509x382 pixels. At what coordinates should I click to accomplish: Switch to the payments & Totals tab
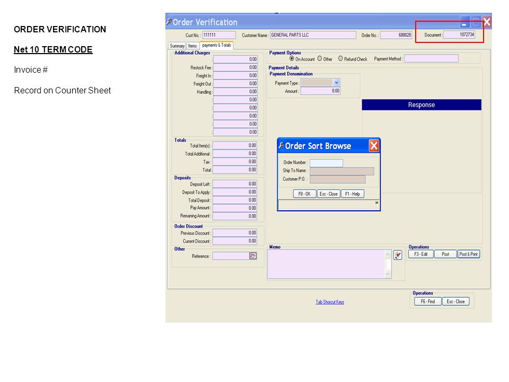click(x=216, y=45)
